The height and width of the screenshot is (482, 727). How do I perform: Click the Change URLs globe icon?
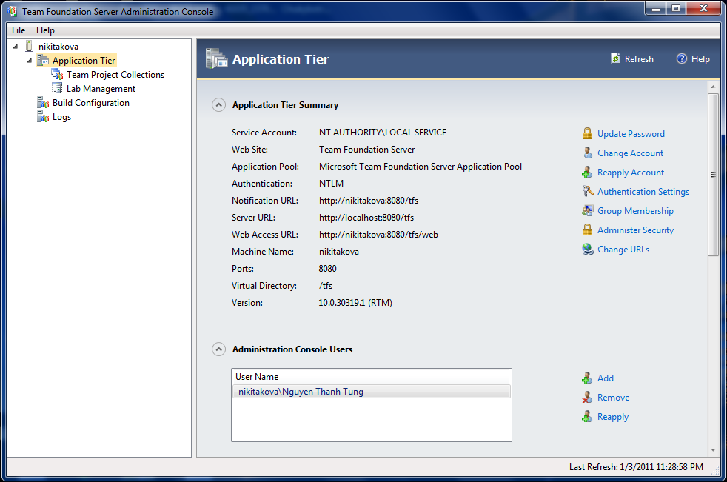pyautogui.click(x=587, y=249)
